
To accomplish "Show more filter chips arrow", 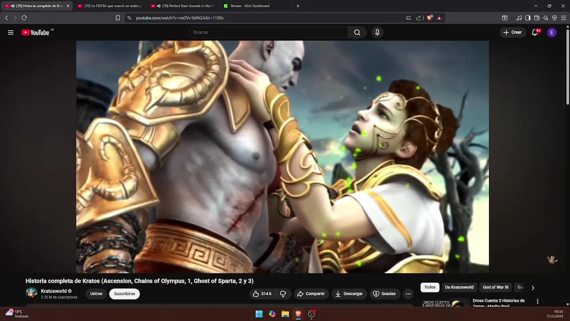I will [533, 288].
